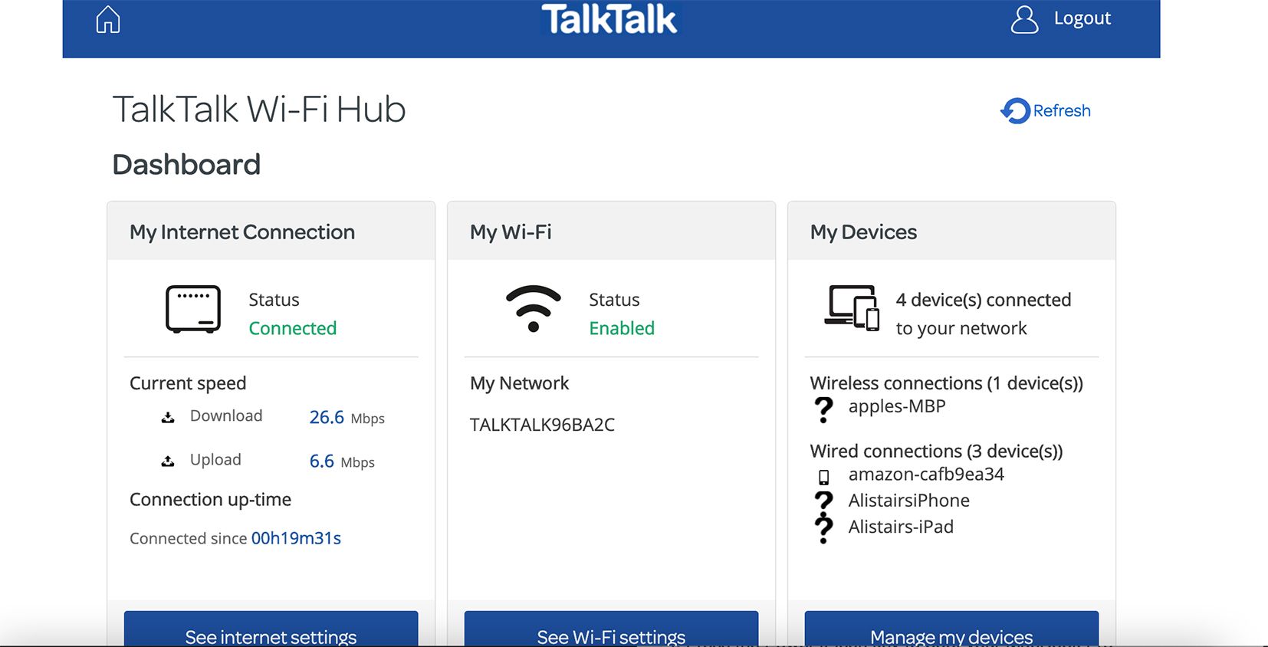Screen dimensions: 1268x647
Task: Click question mark icon beside Alistairs-iPad
Action: tap(823, 529)
